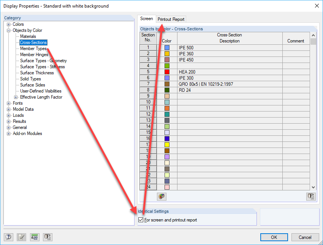Viewport: 323px width, 245px height.
Task: Open the help dialog via question mark icon
Action: click(8, 237)
